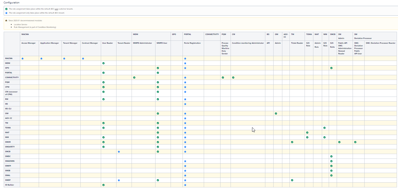Click star in MACMA row Access Manager column
This screenshot has width=398, height=190.
(x=23, y=58)
